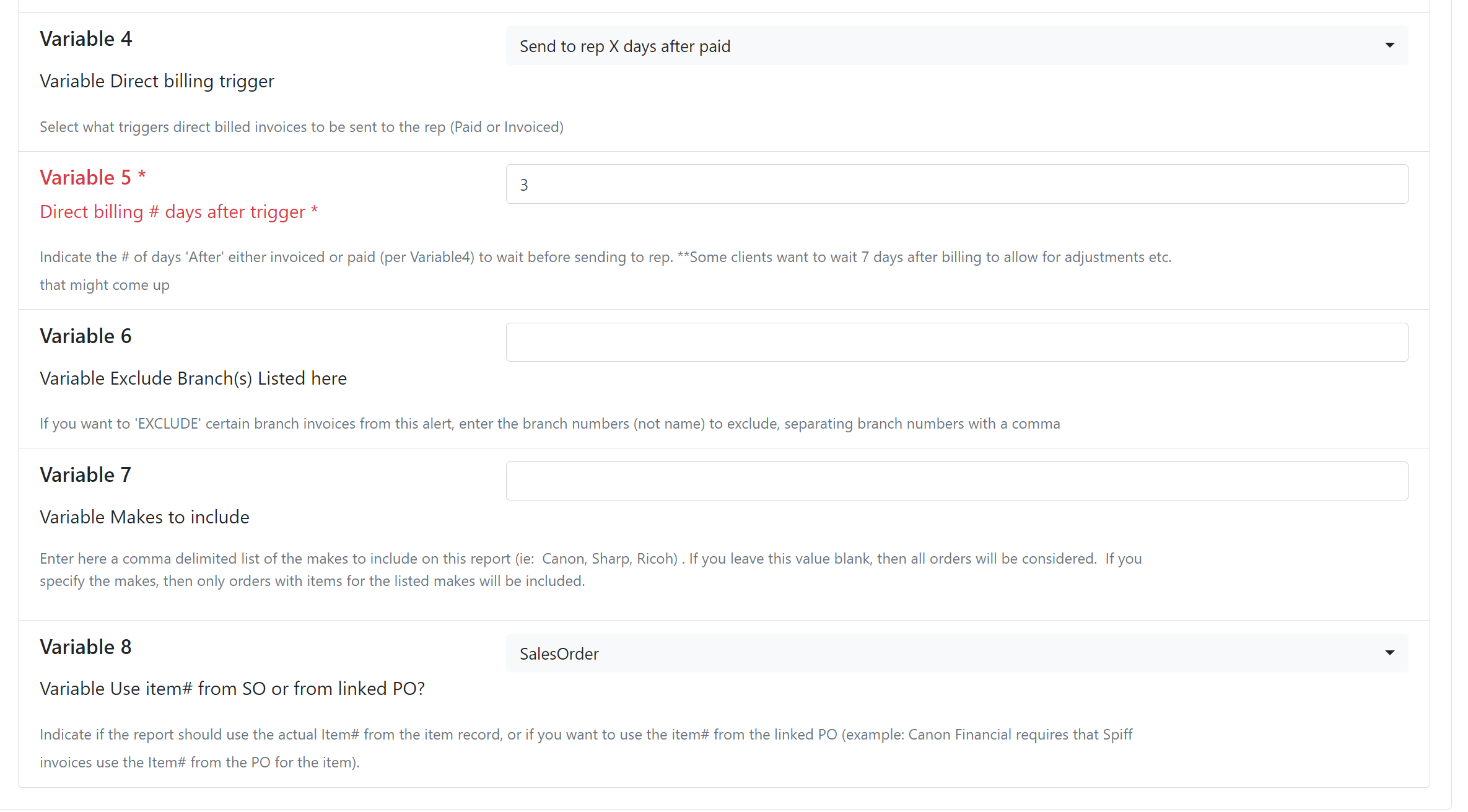Click the 'Variable 7' heading
Image resolution: width=1468 pixels, height=812 pixels.
pos(85,475)
